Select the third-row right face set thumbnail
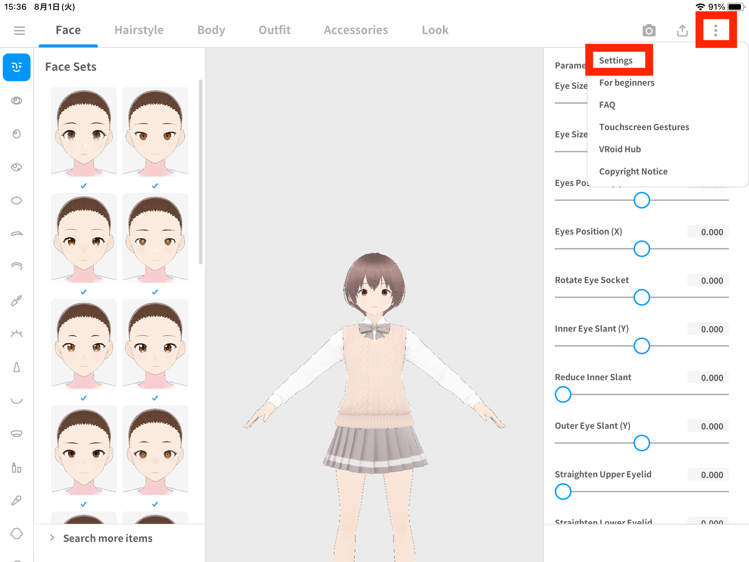The image size is (749, 562). 155,344
